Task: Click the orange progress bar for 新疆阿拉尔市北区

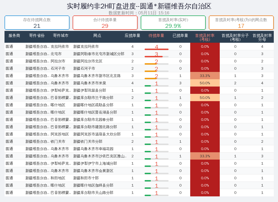Action: pos(156,64)
